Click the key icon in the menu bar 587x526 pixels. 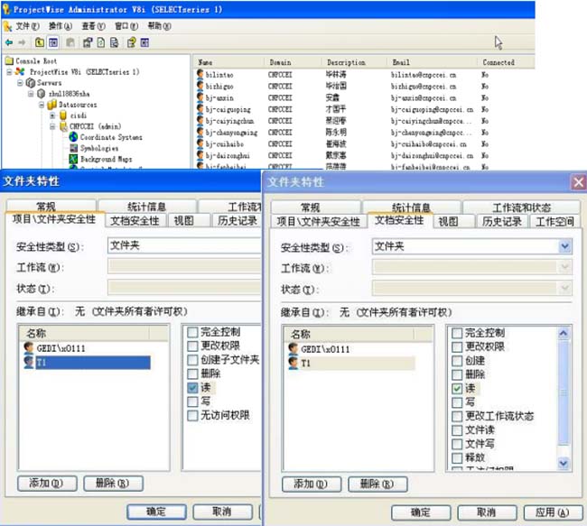point(7,26)
